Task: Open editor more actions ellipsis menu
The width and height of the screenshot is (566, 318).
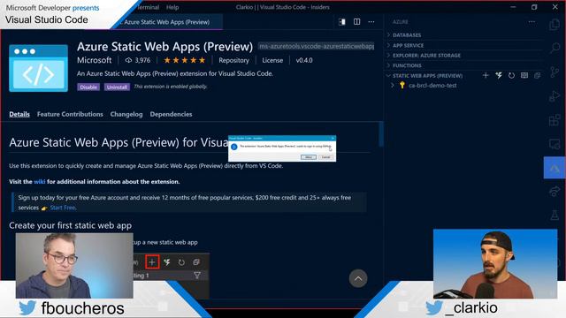Action: pos(371,21)
